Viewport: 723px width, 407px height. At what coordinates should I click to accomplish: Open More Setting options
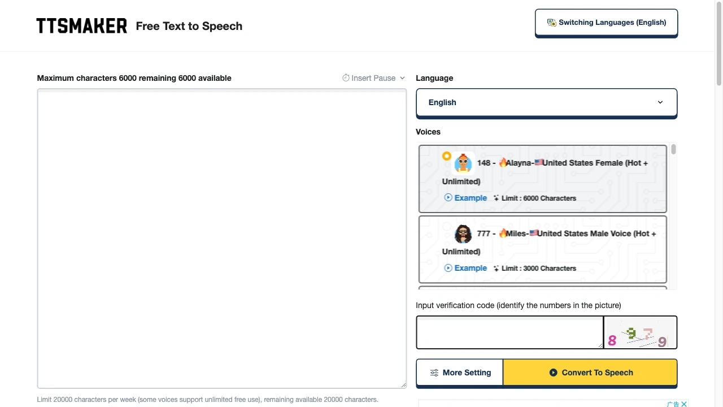coord(460,373)
